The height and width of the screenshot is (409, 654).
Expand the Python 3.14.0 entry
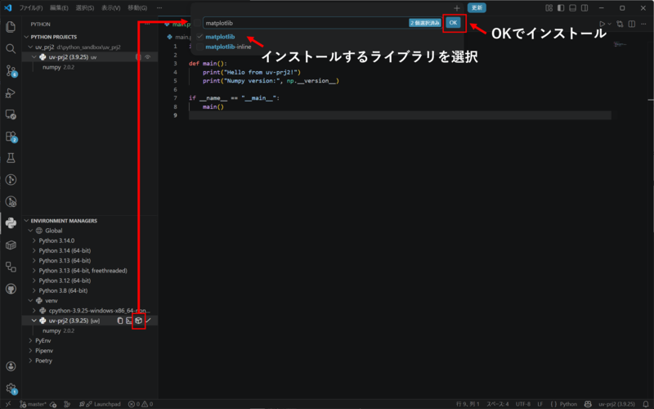click(x=34, y=240)
